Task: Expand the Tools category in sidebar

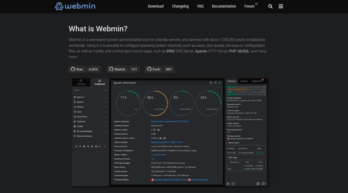Action: tap(90, 112)
